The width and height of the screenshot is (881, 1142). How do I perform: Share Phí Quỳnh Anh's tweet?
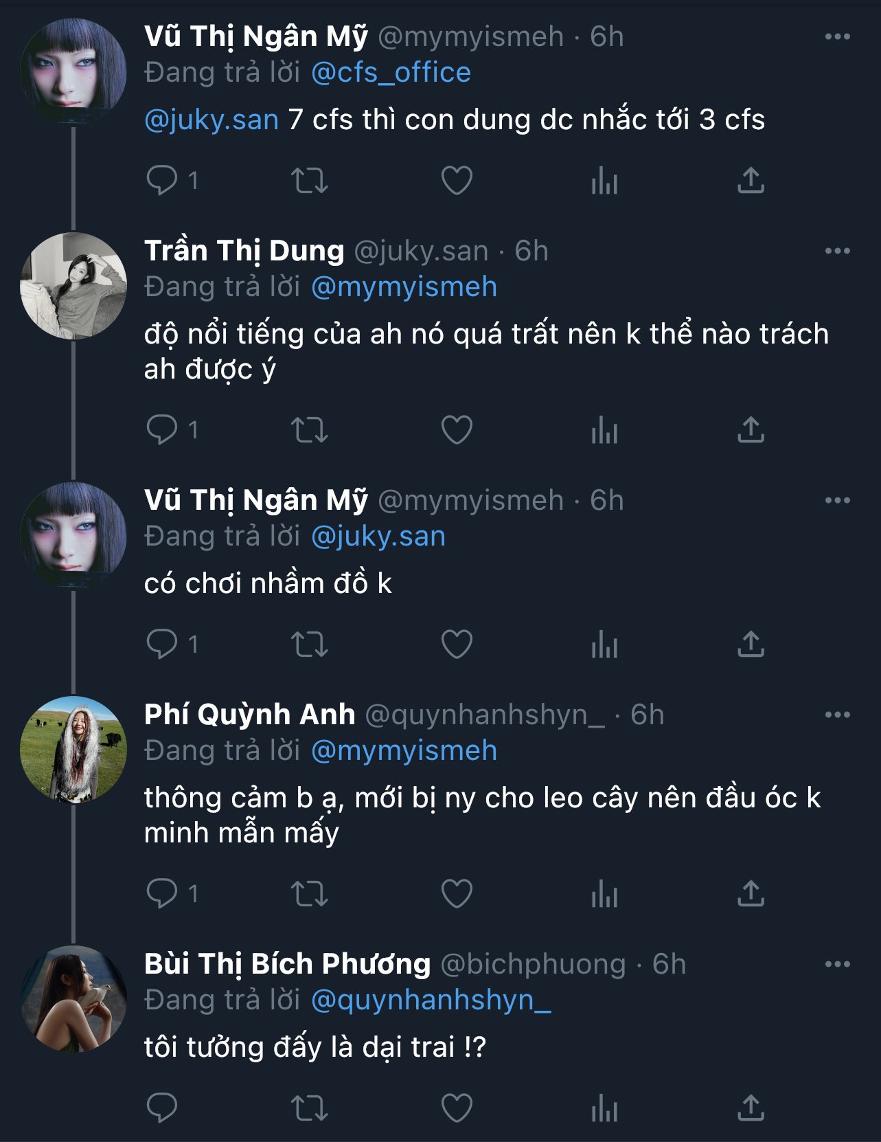click(751, 894)
